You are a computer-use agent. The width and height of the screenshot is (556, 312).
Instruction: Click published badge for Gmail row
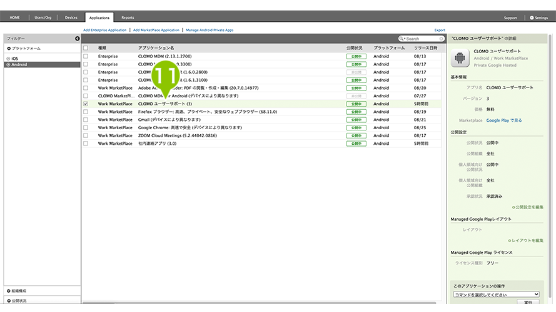pos(356,120)
